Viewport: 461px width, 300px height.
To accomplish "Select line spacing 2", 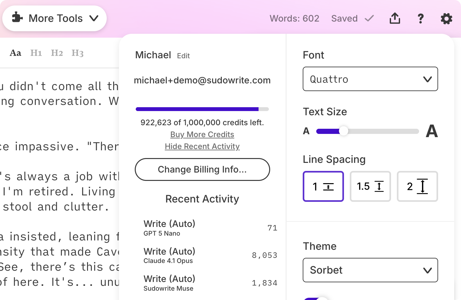I will pos(417,186).
